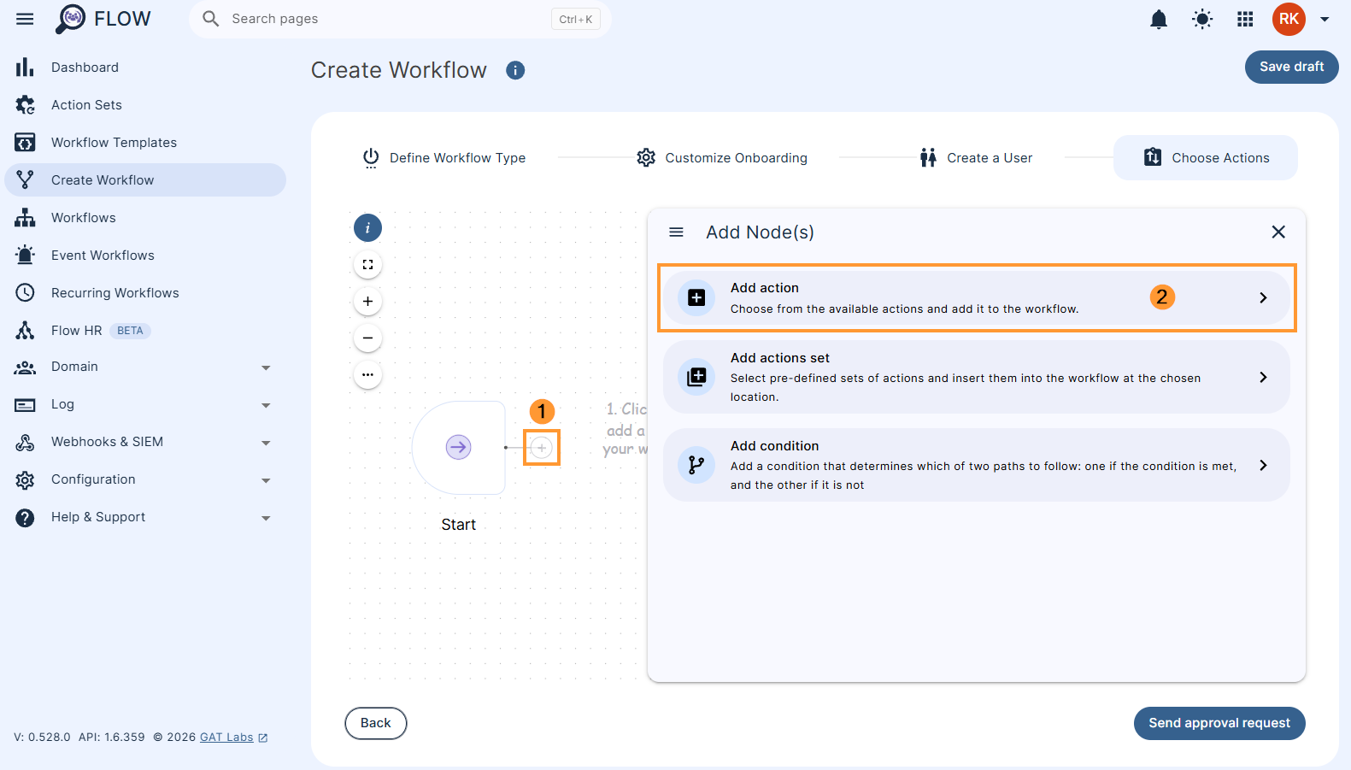Select the Add actions set option
1351x770 pixels.
(977, 377)
